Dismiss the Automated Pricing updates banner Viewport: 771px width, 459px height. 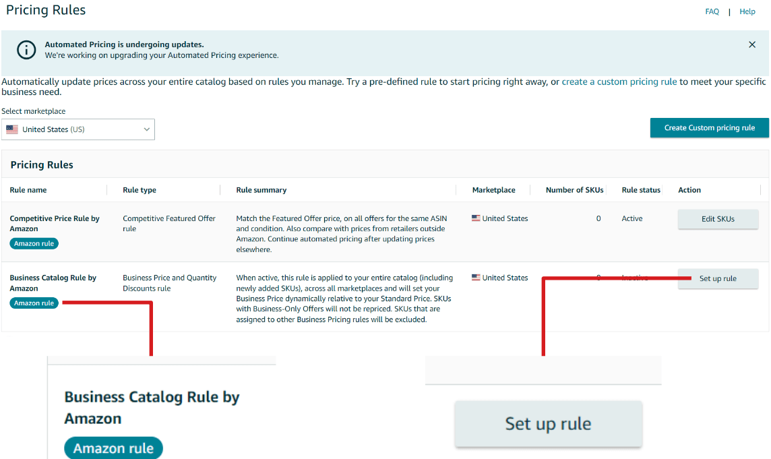[x=752, y=44]
